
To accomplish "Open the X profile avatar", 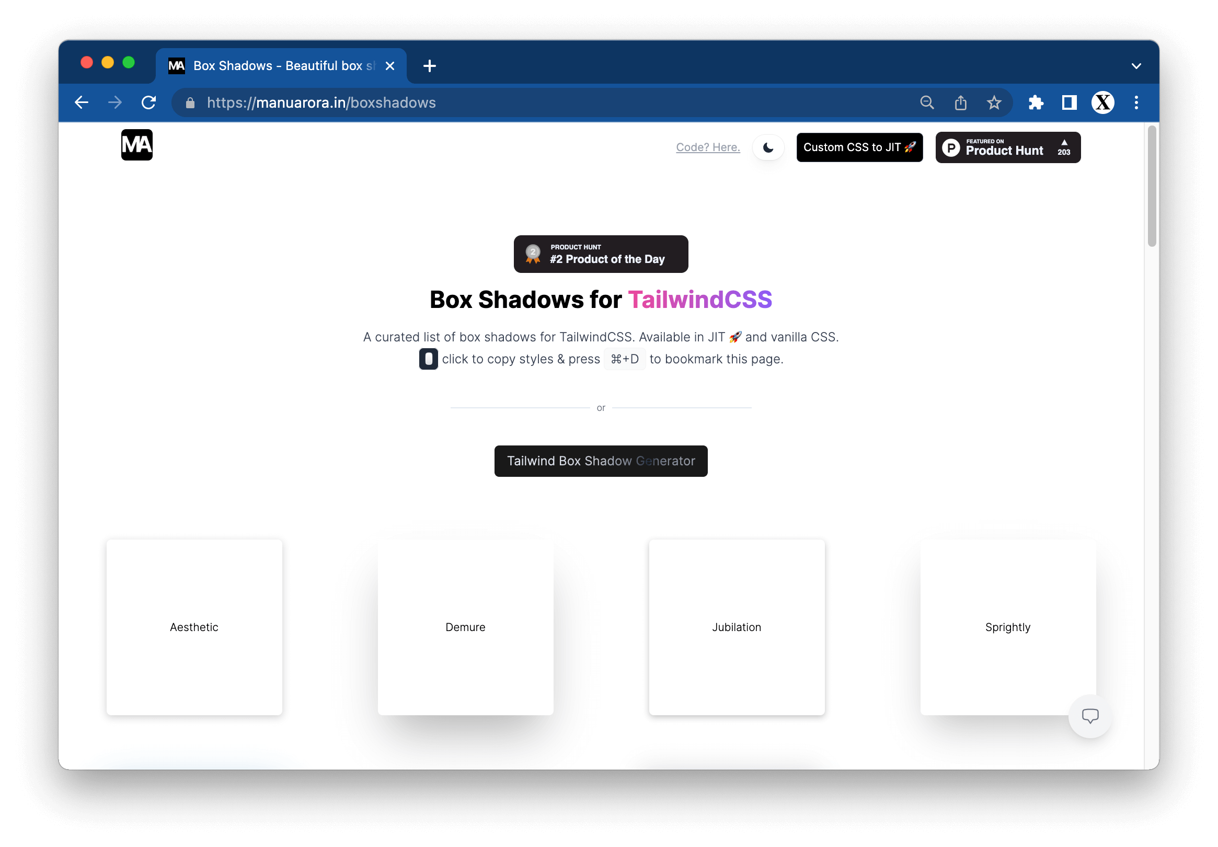I will coord(1102,102).
